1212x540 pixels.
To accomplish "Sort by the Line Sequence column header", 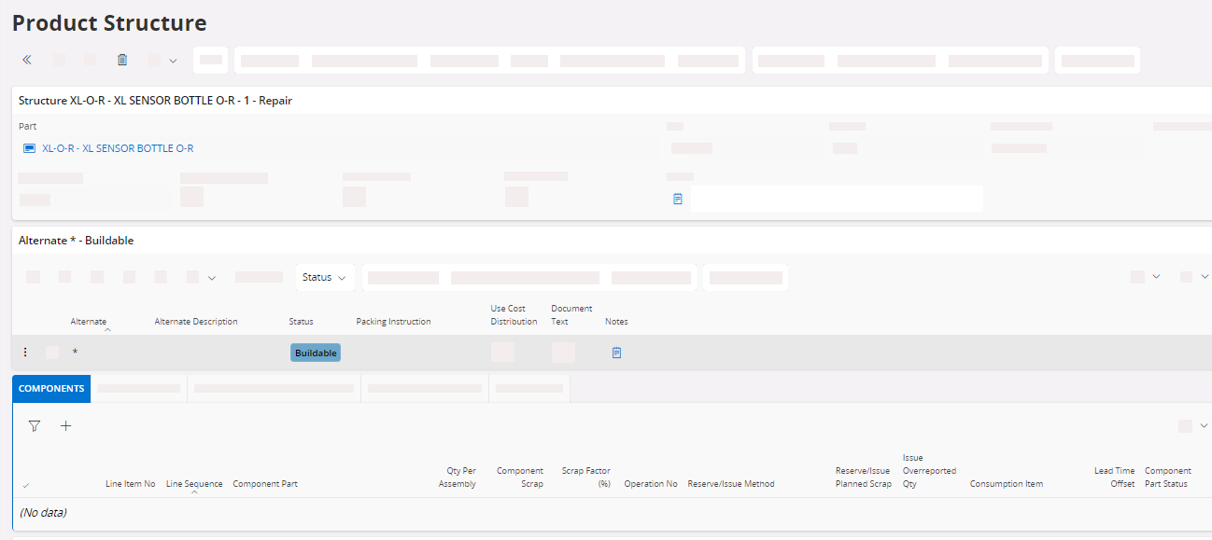I will coord(194,484).
